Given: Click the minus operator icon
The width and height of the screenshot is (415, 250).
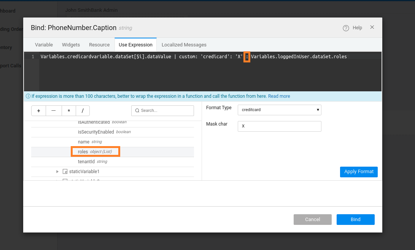Looking at the screenshot, I should [x=53, y=110].
